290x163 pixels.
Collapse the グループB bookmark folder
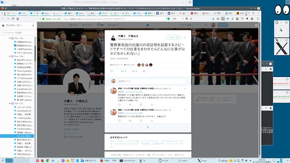pyautogui.click(x=10, y=56)
